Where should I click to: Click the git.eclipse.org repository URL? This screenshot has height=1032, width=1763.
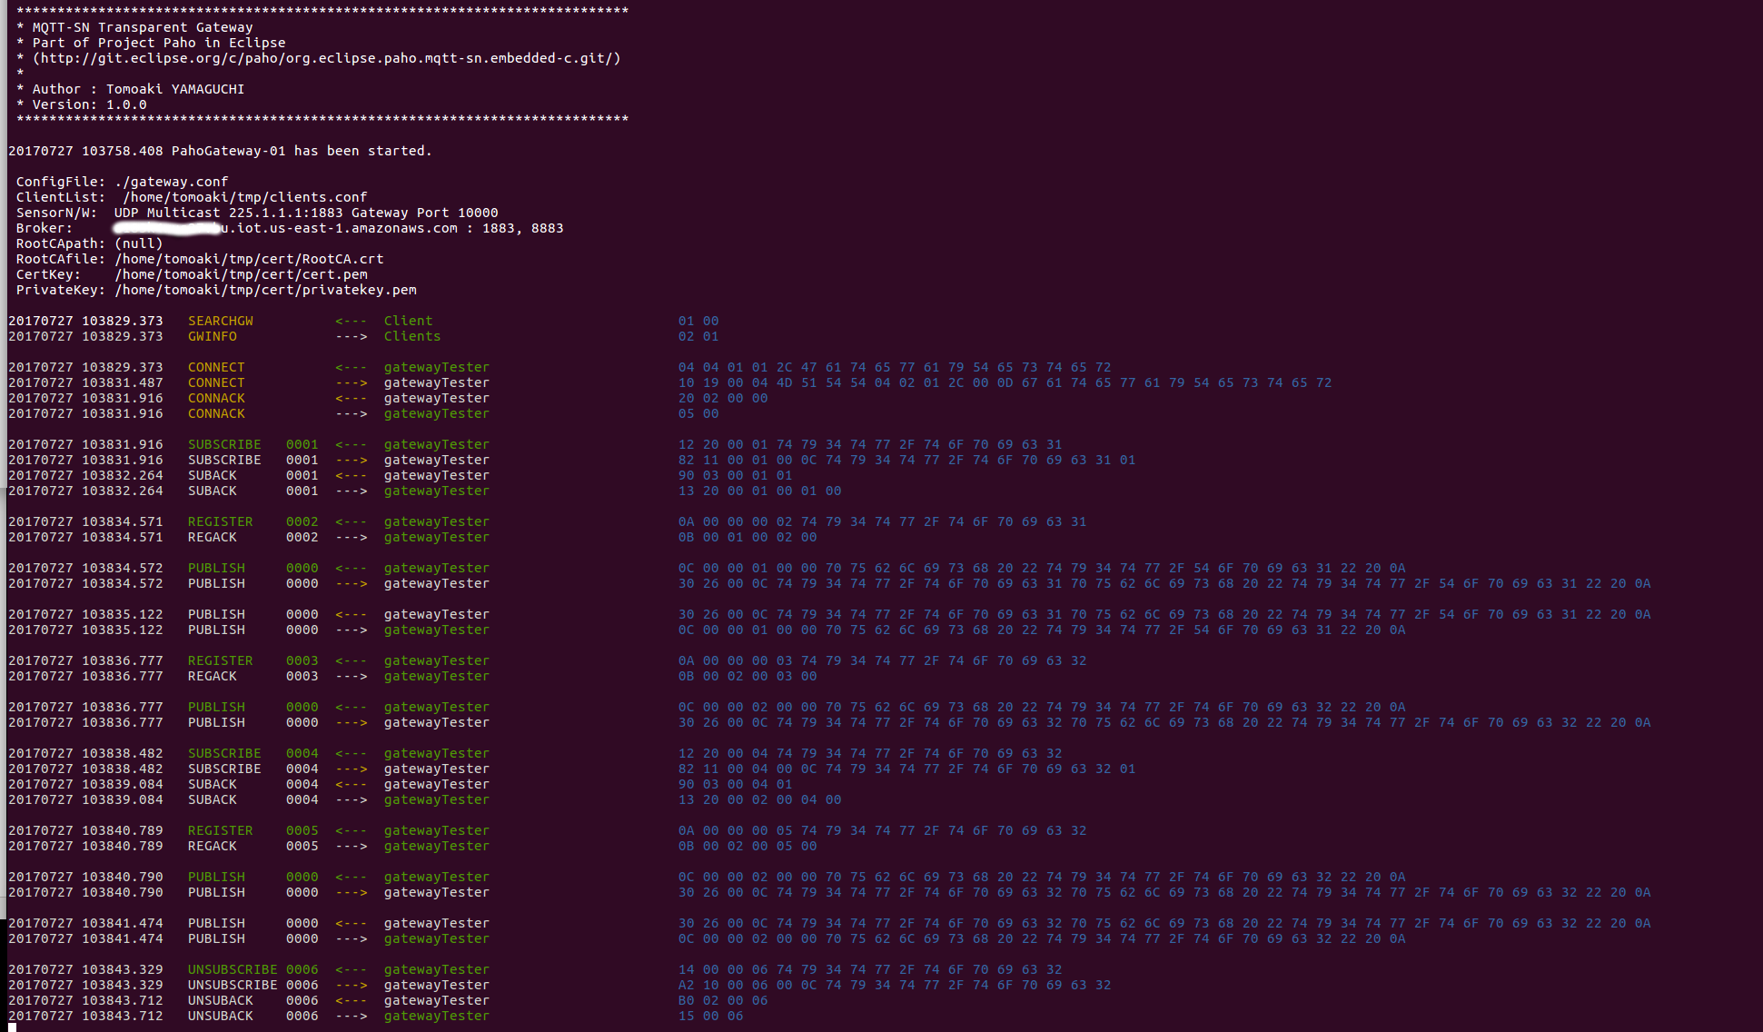tap(327, 58)
